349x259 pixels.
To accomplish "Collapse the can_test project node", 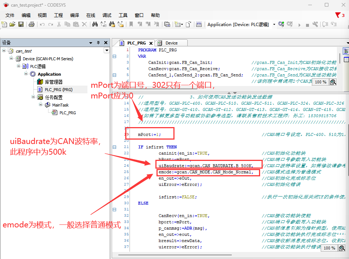I will pyautogui.click(x=4, y=50).
